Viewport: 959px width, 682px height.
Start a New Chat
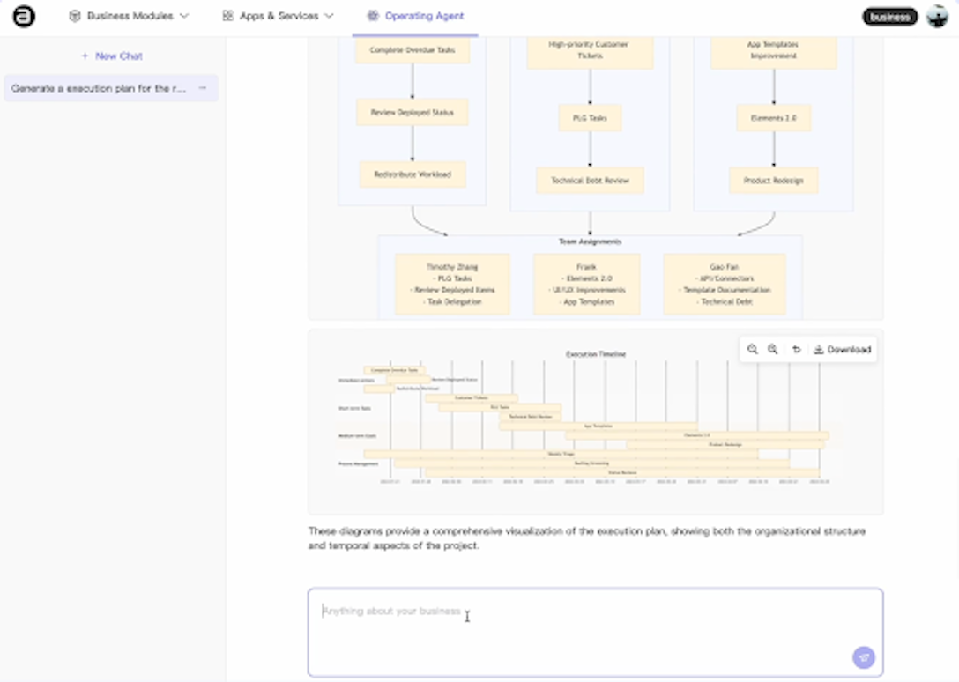click(112, 56)
